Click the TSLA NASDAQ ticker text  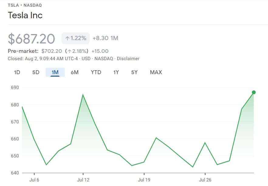coord(25,5)
